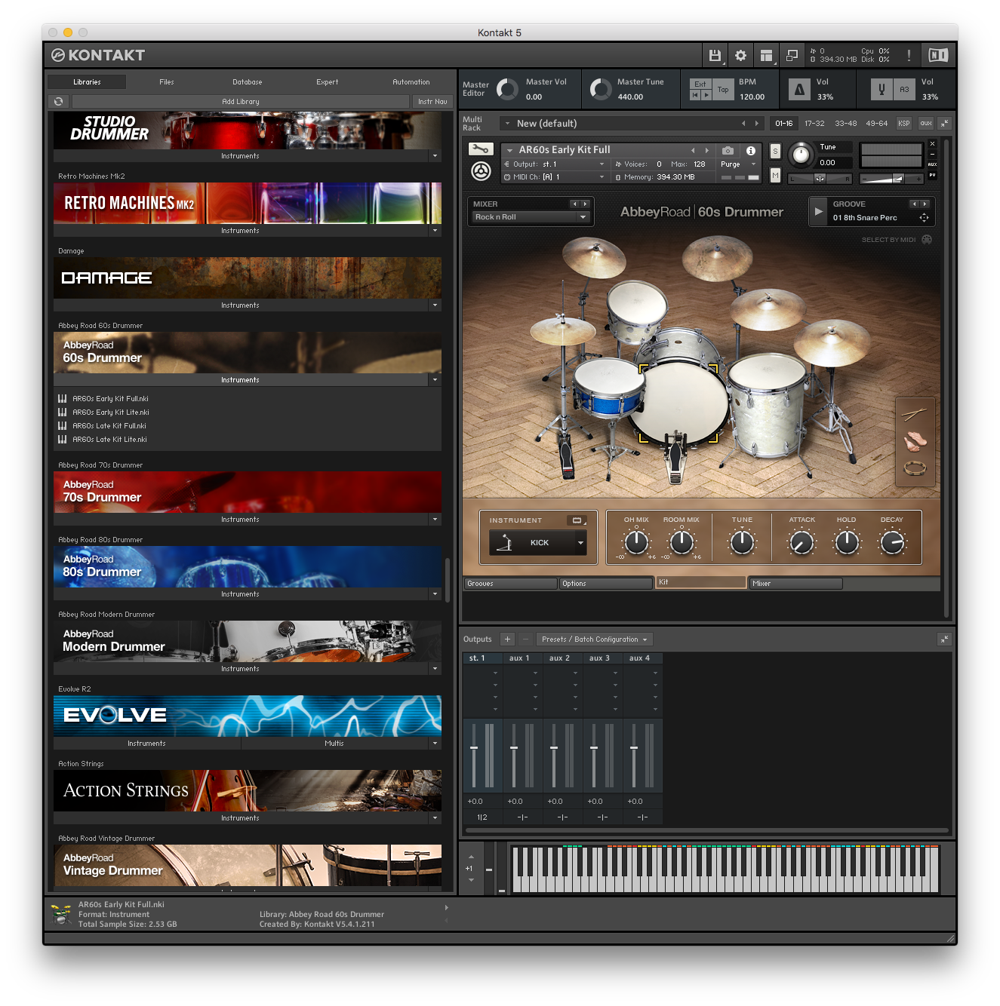Screen dimensions: 1000x1006
Task: Minimize rack view arrows next to aux
Action: click(944, 123)
